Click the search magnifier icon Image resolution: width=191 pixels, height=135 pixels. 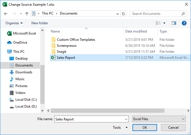(183, 14)
